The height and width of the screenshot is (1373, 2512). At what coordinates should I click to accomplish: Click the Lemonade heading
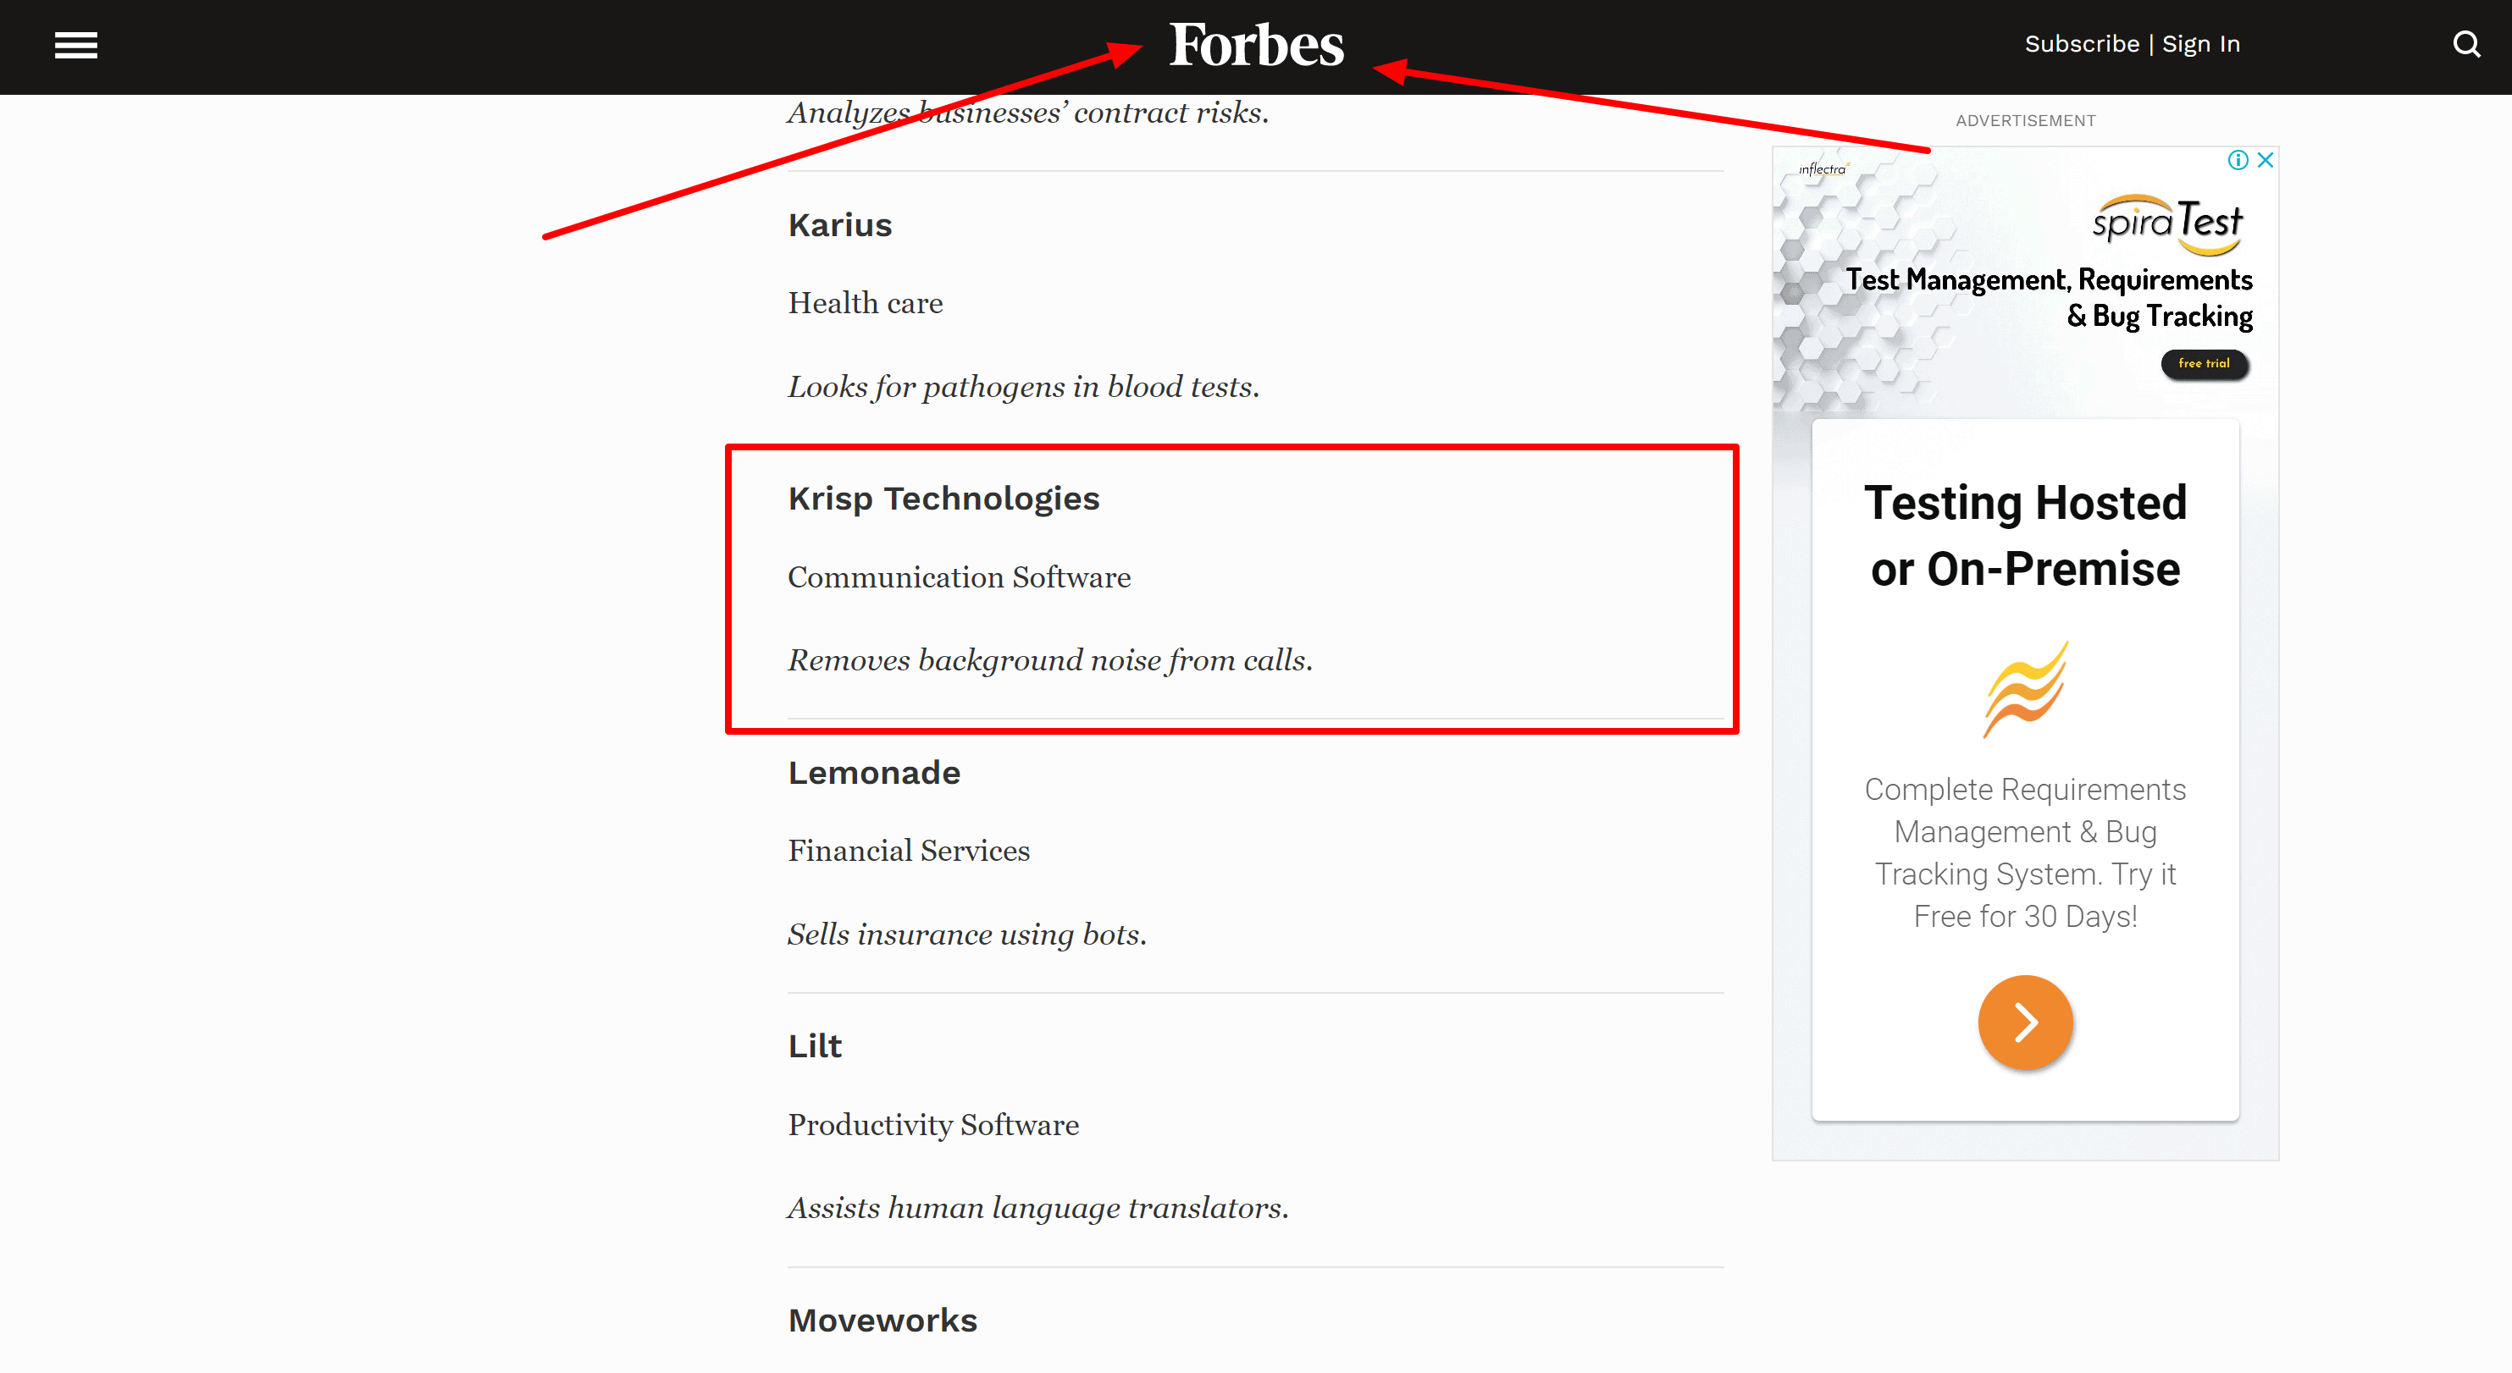tap(874, 773)
